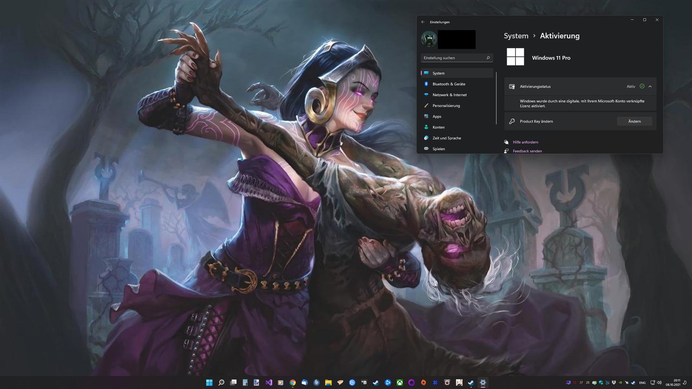This screenshot has height=389, width=692.
Task: Open Apps settings category
Action: (x=457, y=116)
